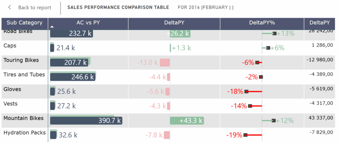Click the Mountain Bikes 390.7 k bar

[86, 121]
